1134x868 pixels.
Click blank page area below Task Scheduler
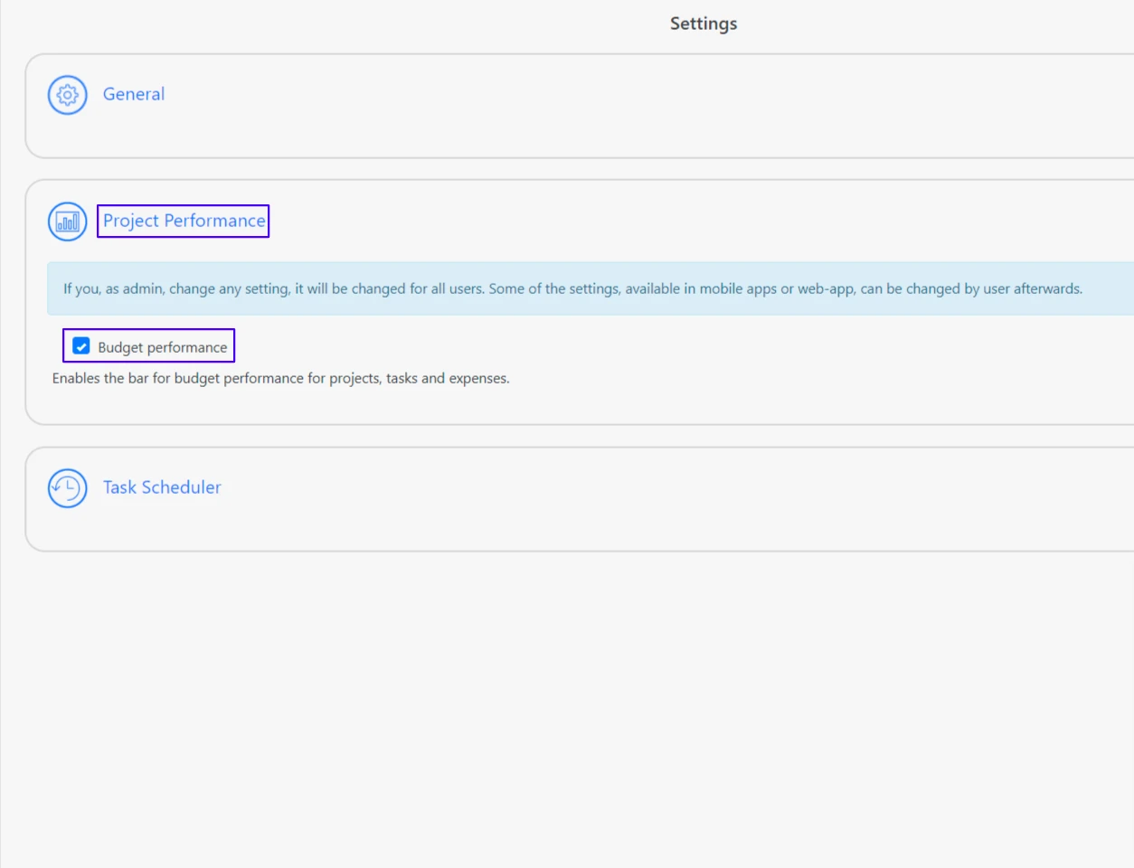tap(579, 705)
